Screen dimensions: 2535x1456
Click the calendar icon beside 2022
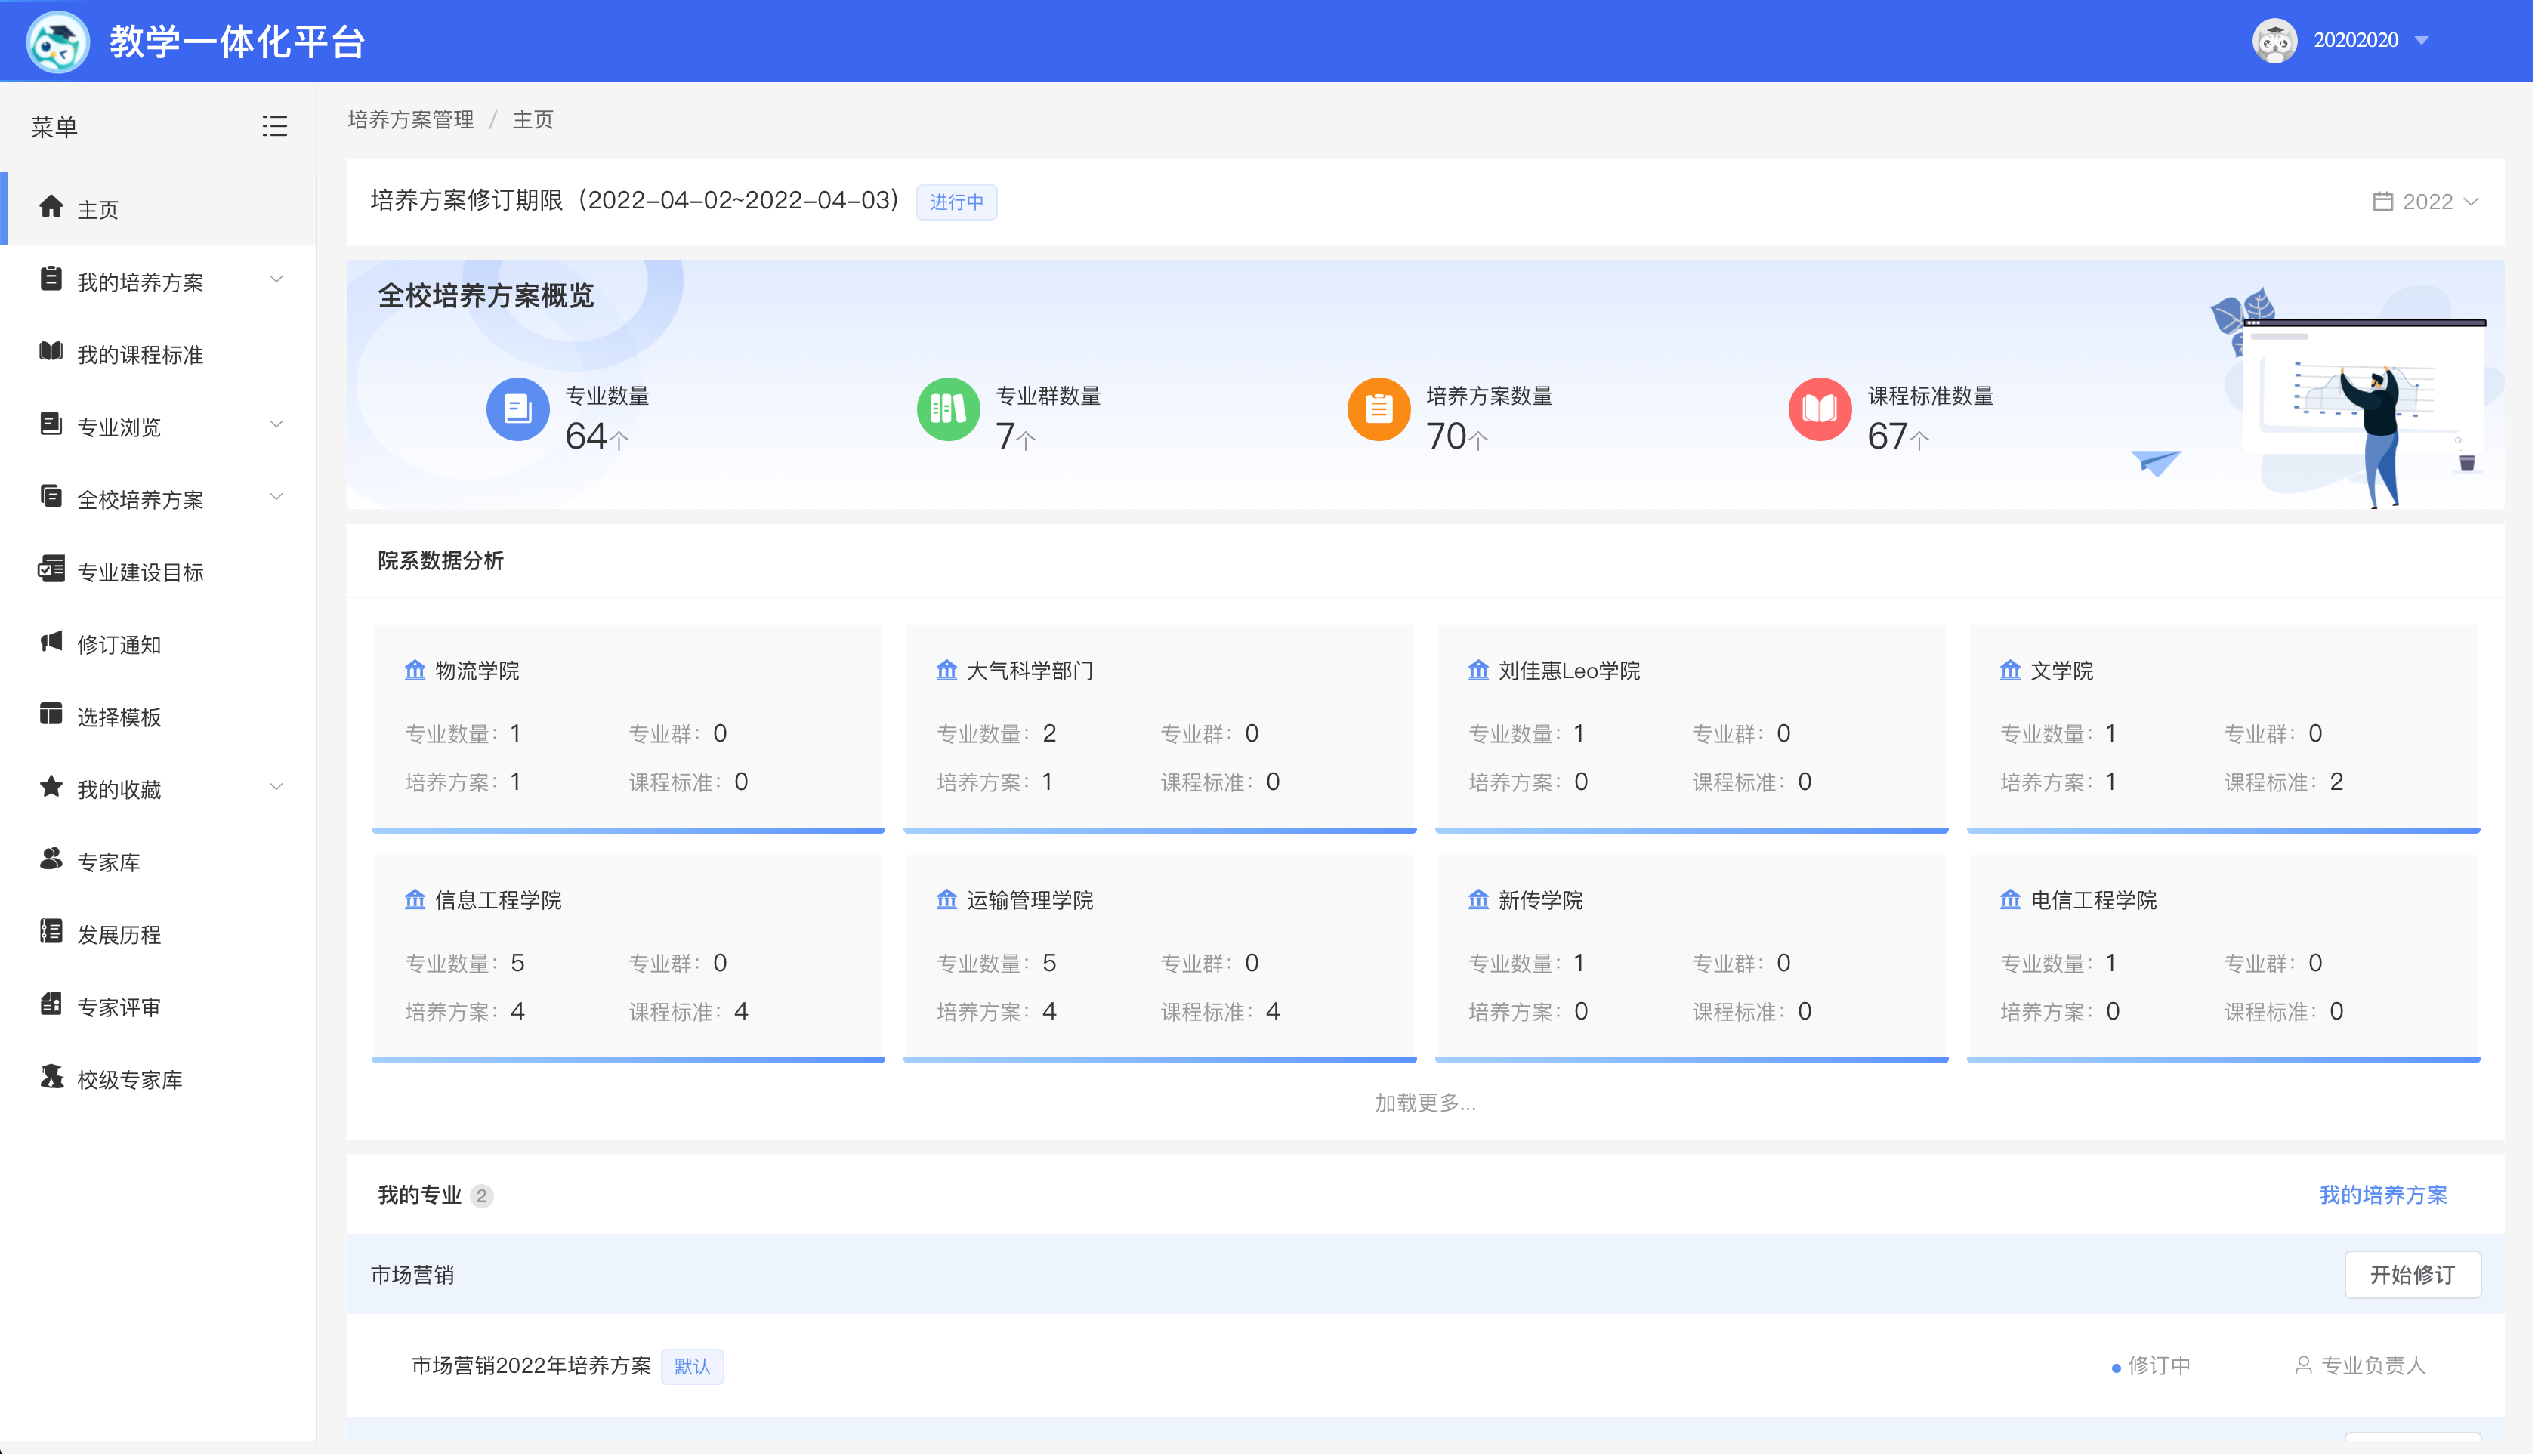pos(2383,202)
